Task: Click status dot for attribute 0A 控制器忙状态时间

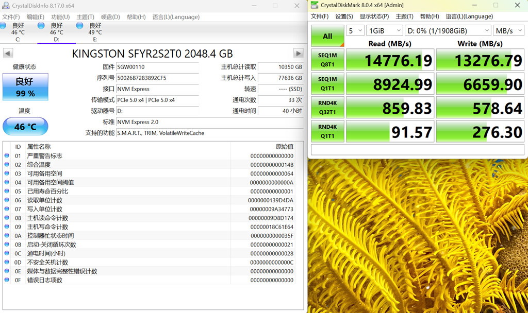Action: click(x=6, y=235)
